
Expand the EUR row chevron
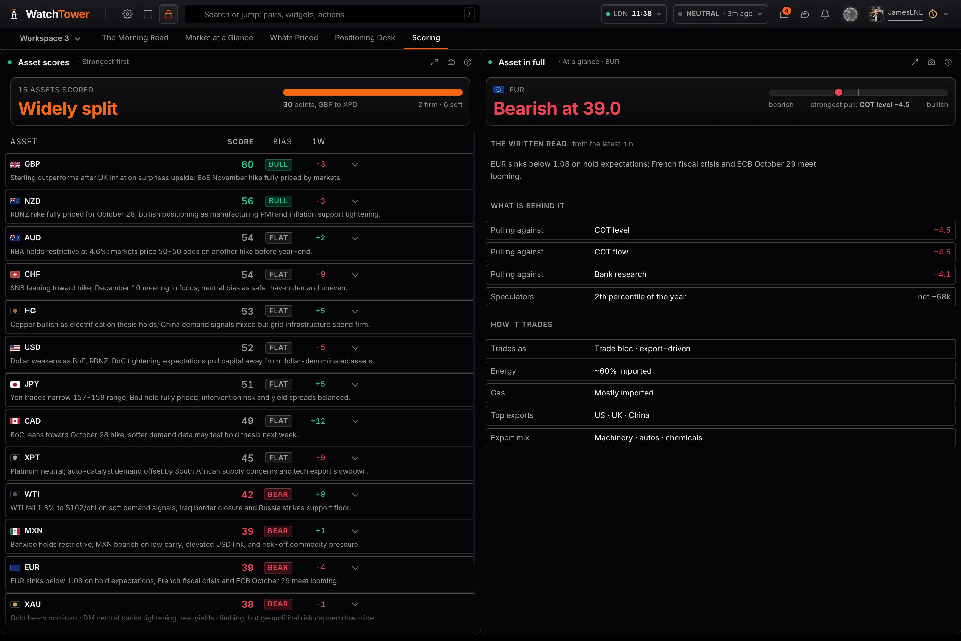[355, 568]
